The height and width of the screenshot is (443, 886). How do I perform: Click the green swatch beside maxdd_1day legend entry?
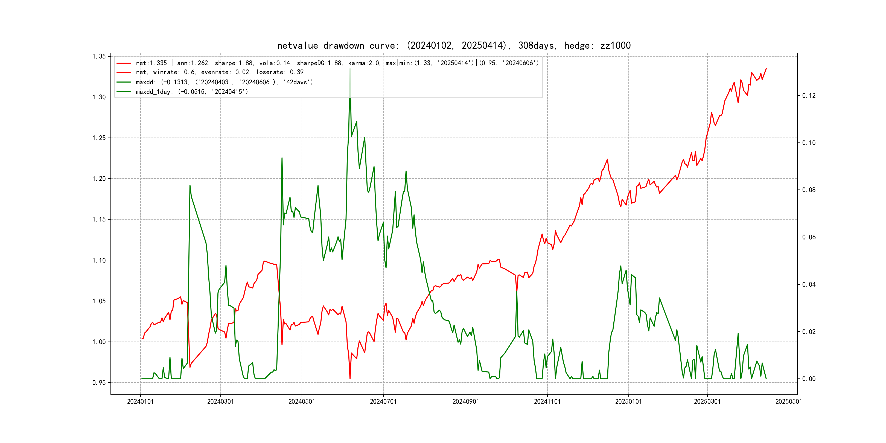[124, 92]
